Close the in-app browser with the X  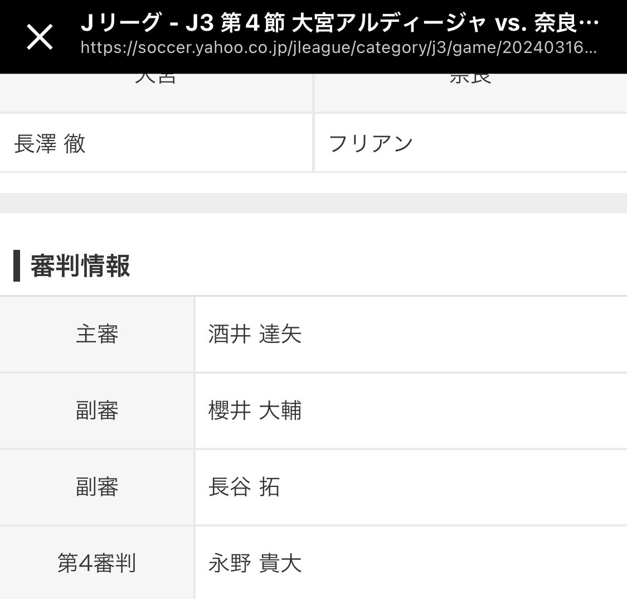pyautogui.click(x=40, y=37)
